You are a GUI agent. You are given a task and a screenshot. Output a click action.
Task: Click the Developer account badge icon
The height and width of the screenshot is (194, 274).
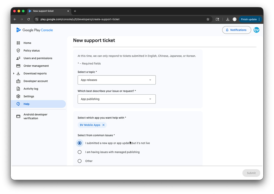pyautogui.click(x=18, y=81)
